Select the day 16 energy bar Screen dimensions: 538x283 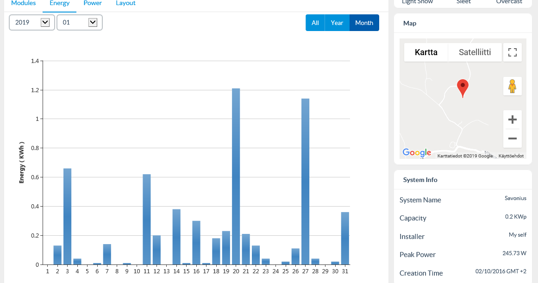point(196,243)
